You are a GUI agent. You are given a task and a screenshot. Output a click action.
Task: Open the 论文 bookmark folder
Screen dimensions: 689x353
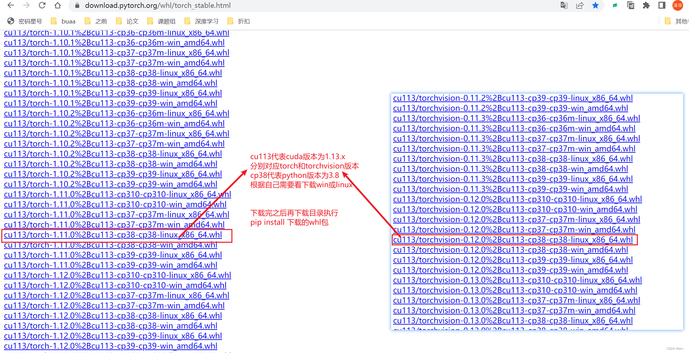click(x=127, y=21)
